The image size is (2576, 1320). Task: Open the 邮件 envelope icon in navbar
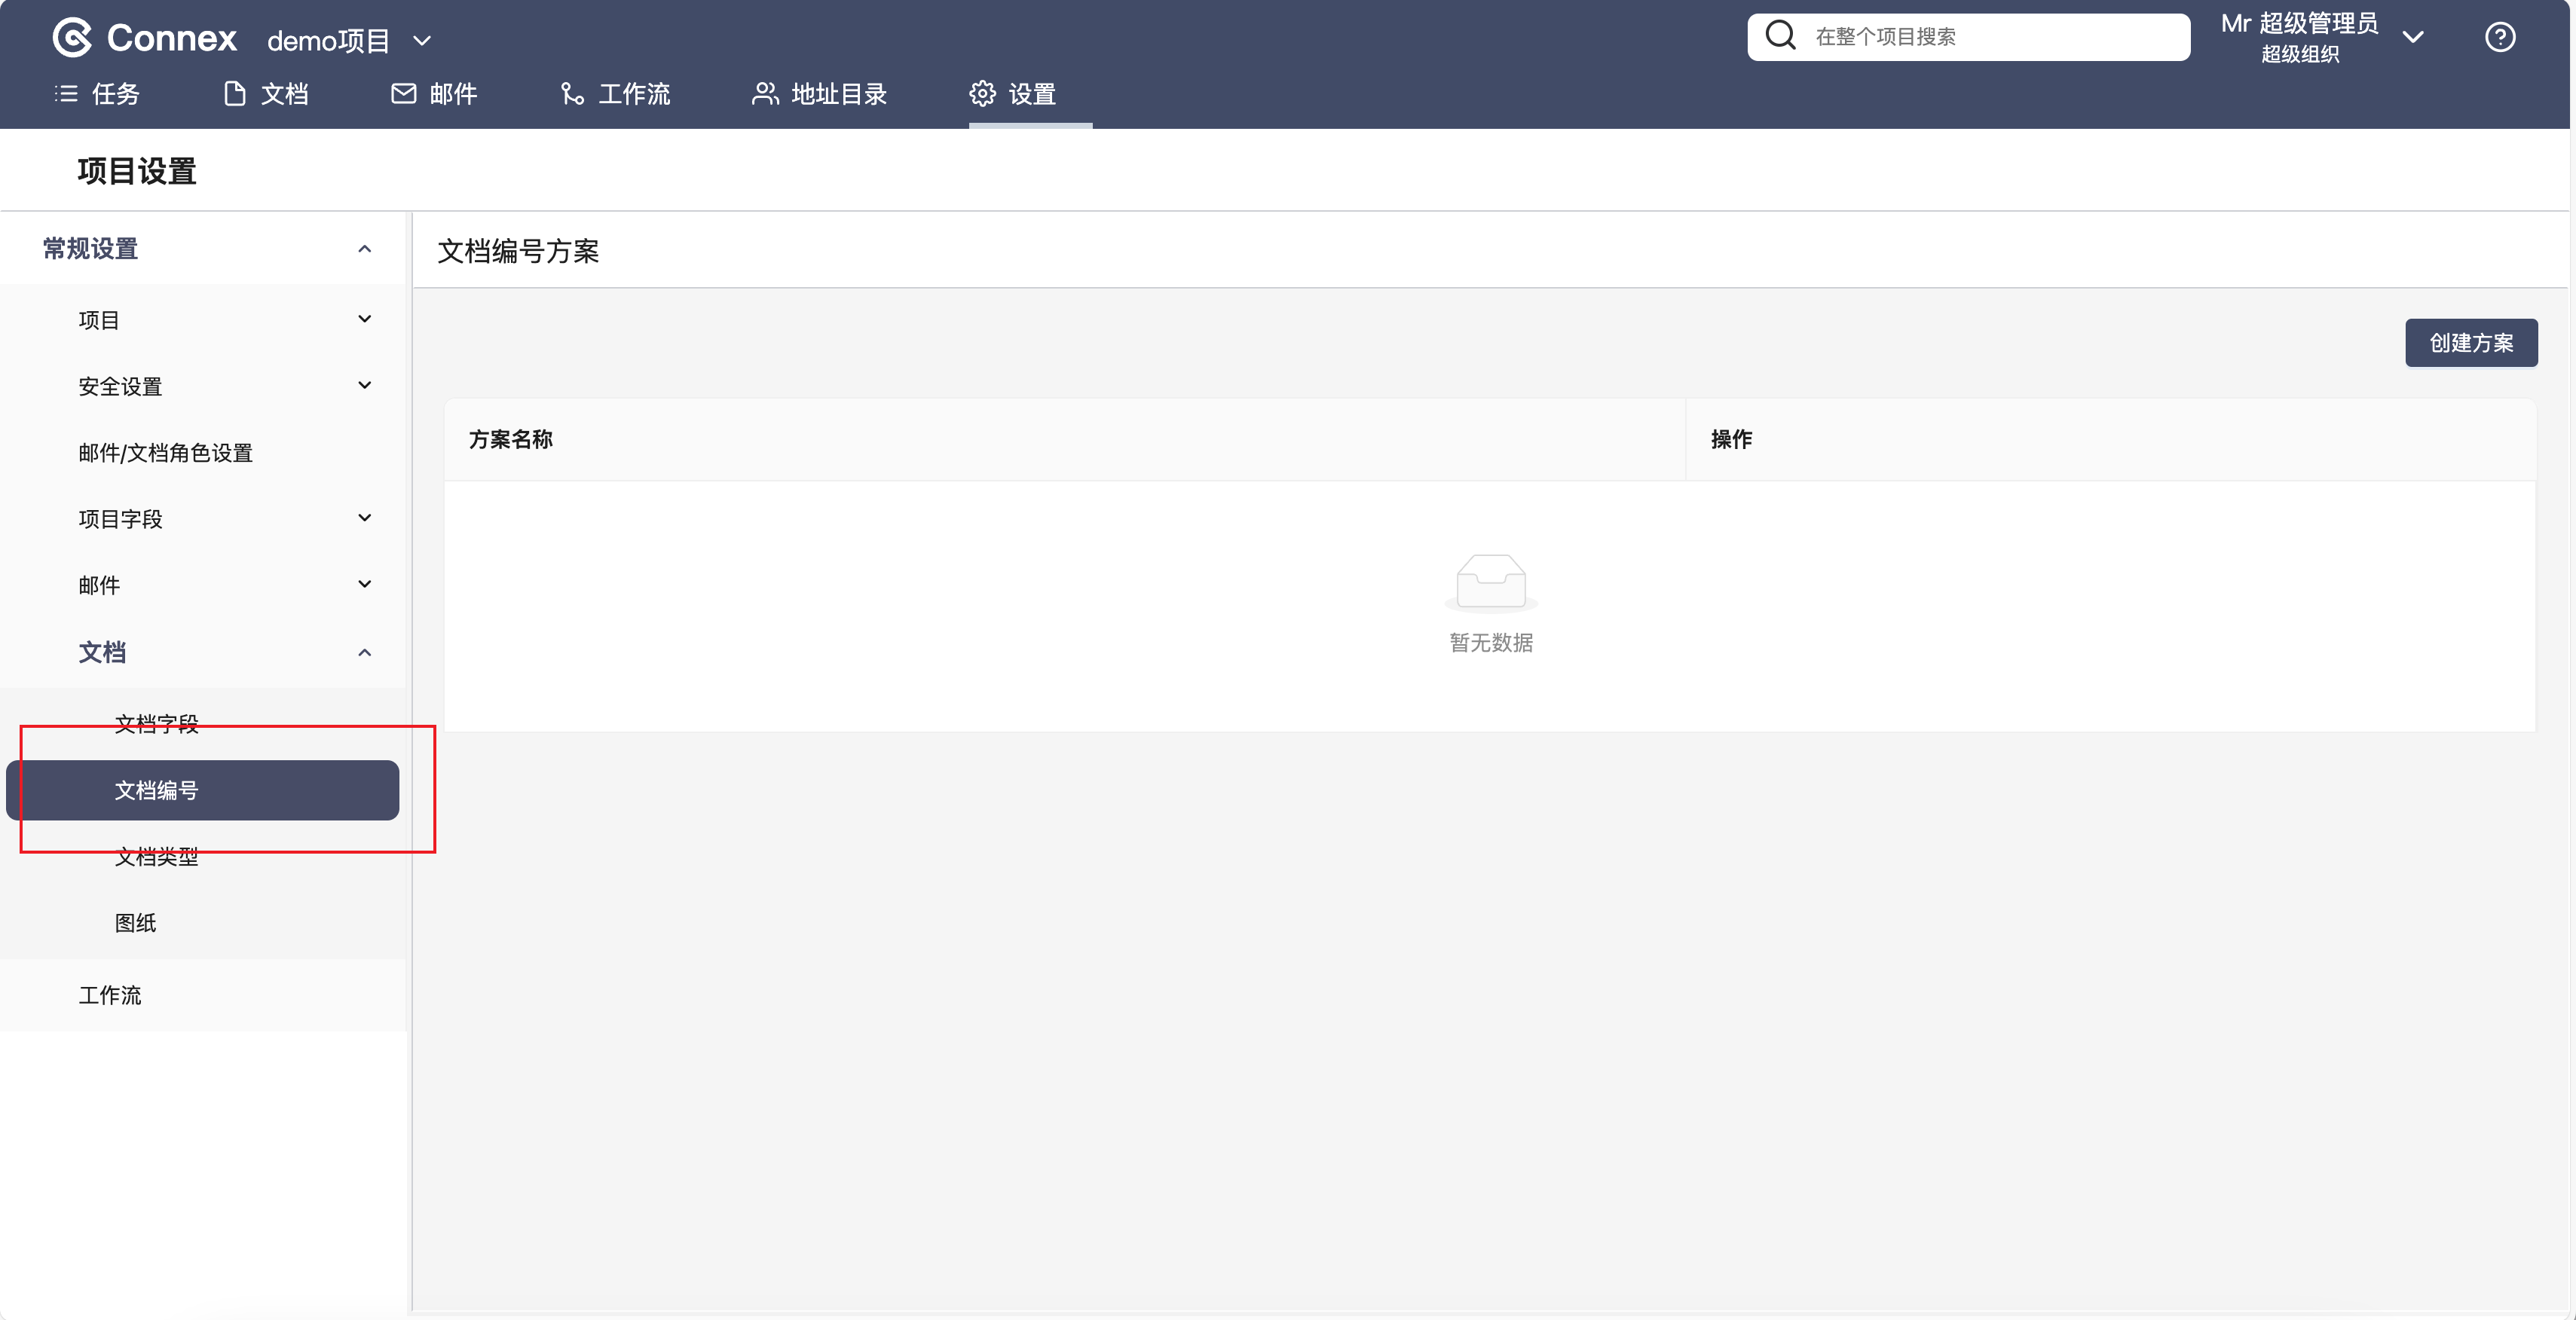403,94
